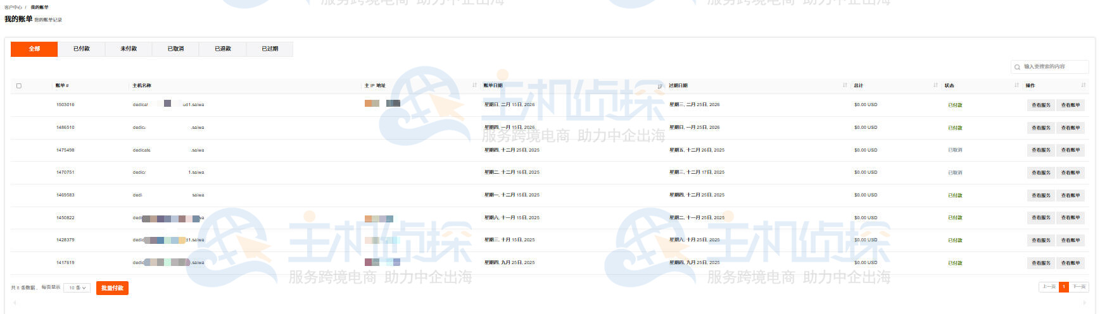Image resolution: width=1100 pixels, height=314 pixels.
Task: Click 查看账单 for invoice 1450822
Action: (x=1070, y=218)
